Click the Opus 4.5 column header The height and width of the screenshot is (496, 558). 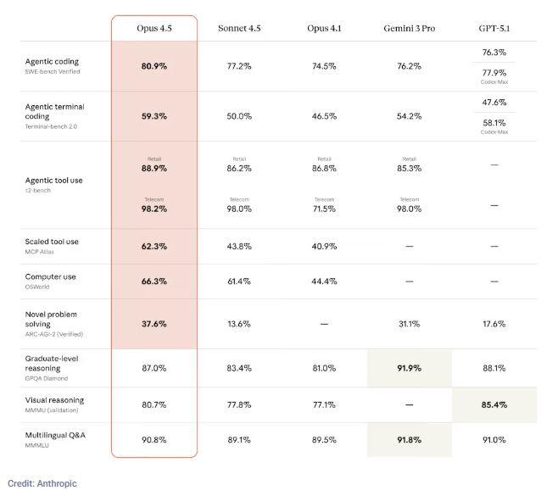pyautogui.click(x=154, y=28)
